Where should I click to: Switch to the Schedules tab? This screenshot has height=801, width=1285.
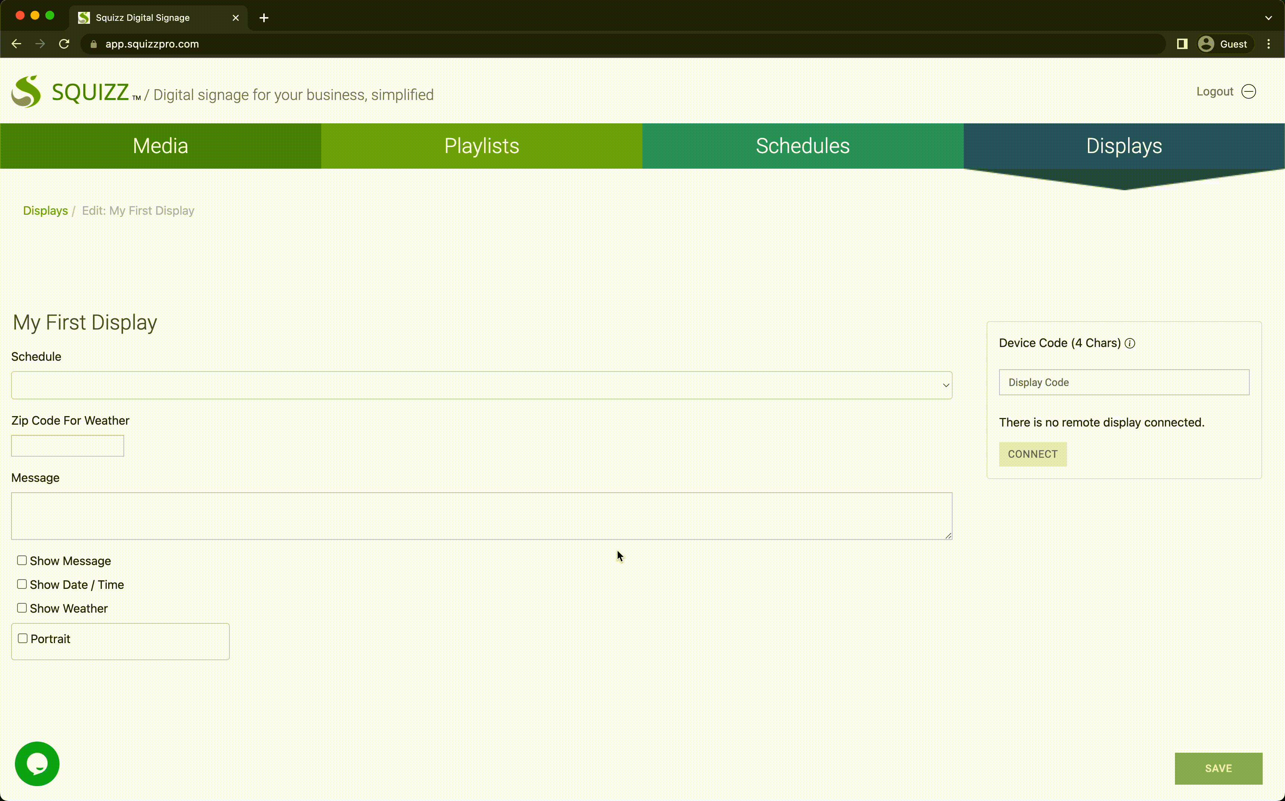pos(803,146)
